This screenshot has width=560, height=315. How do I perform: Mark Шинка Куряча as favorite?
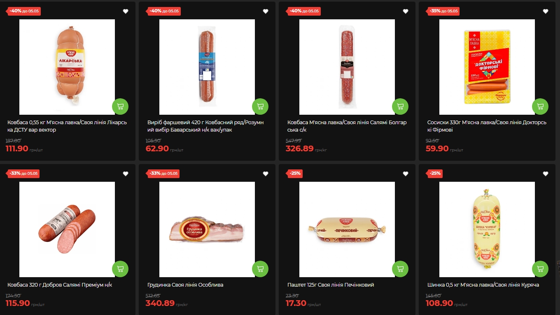[546, 174]
